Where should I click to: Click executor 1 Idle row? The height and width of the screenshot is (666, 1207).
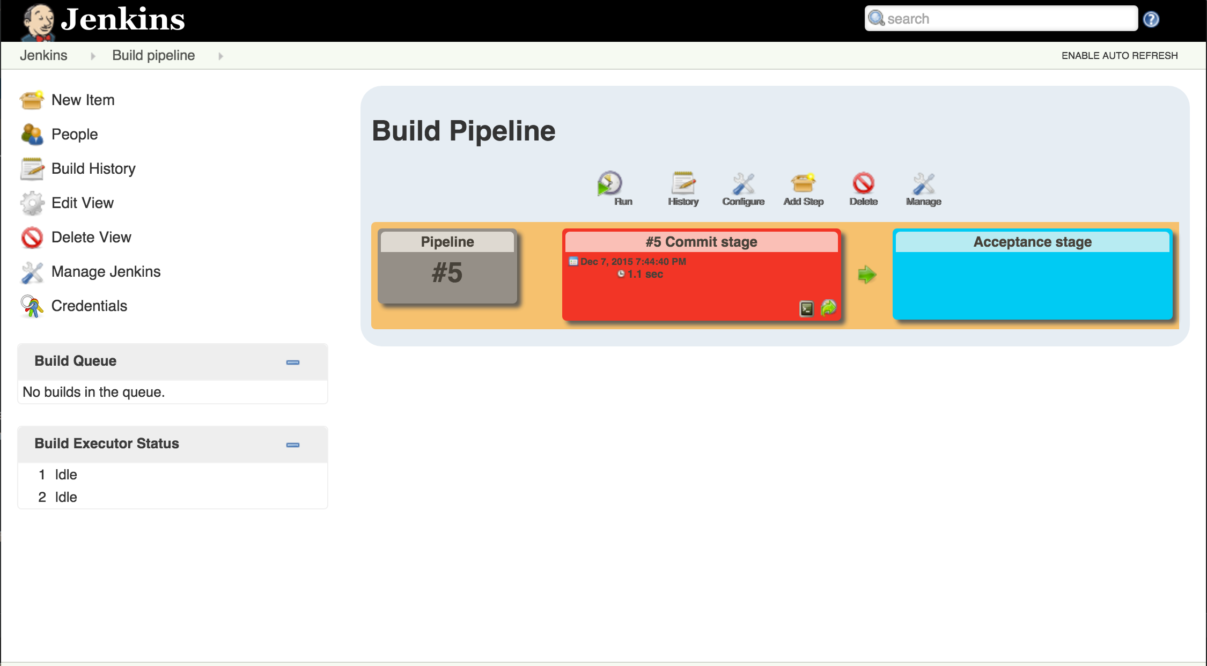(173, 475)
